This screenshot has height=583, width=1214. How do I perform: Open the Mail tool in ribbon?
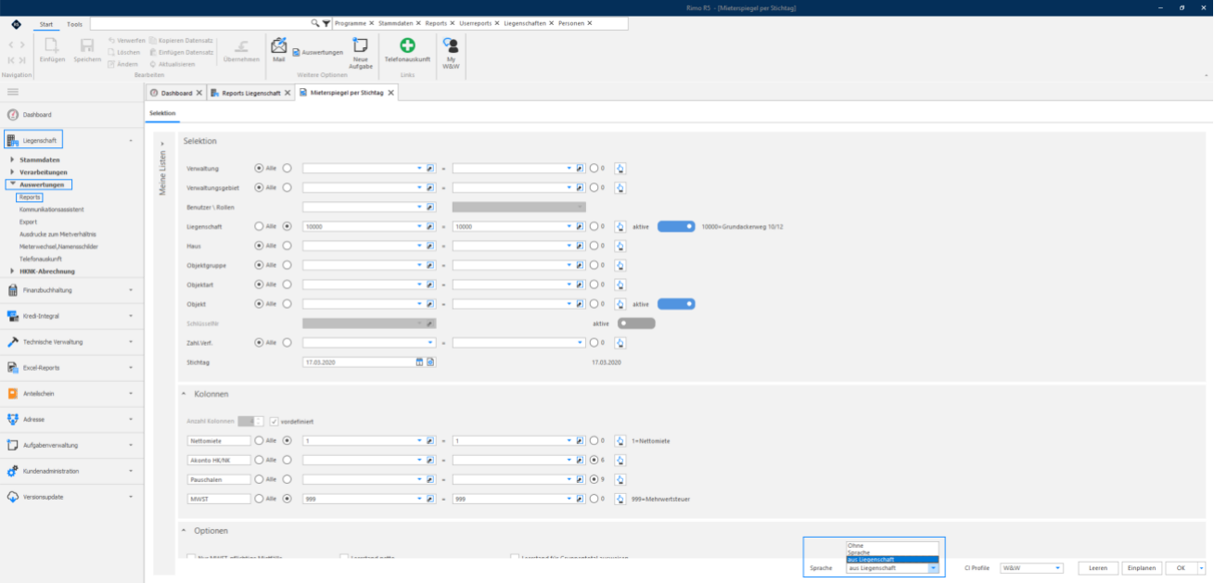click(278, 49)
